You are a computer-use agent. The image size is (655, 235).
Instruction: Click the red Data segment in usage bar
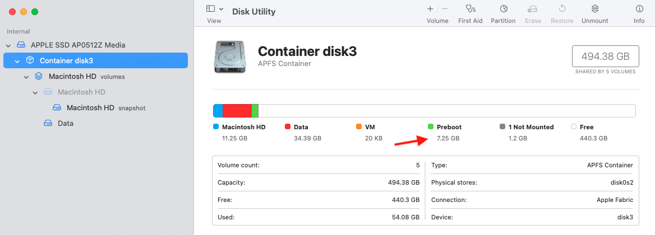click(x=237, y=111)
